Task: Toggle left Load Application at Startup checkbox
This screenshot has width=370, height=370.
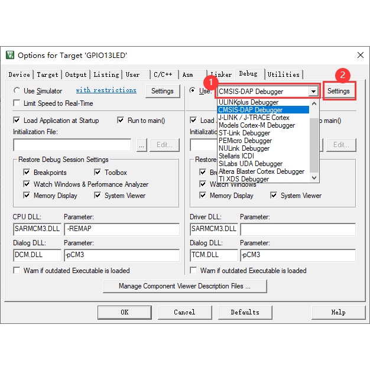Action: (x=17, y=121)
